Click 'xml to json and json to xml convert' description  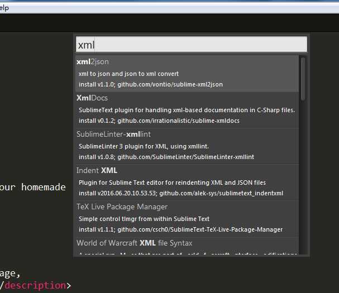click(128, 74)
